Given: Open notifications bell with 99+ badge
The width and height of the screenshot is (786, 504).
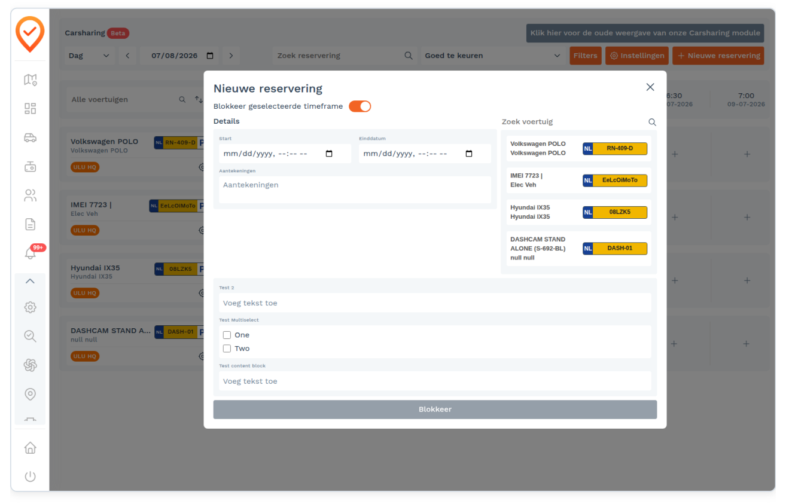Looking at the screenshot, I should tap(30, 253).
